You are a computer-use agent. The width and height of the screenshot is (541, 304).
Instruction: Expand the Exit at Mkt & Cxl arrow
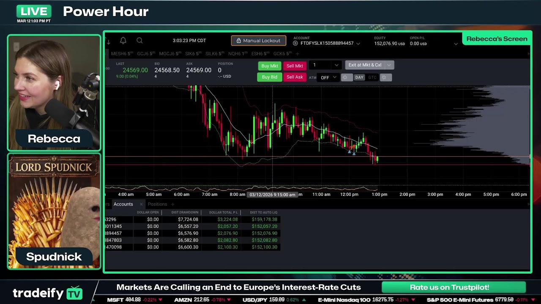coord(389,65)
